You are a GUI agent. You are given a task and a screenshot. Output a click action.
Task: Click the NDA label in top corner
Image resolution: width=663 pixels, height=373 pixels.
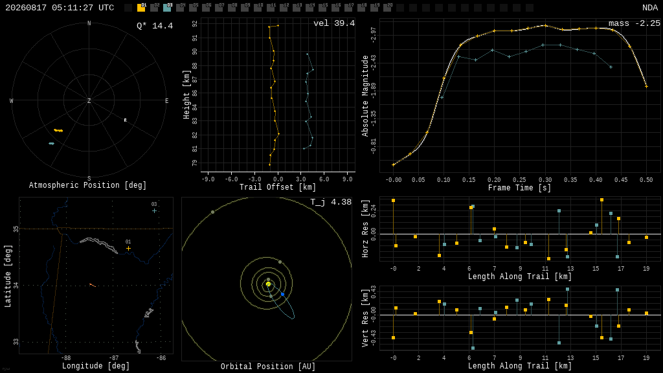pos(650,8)
